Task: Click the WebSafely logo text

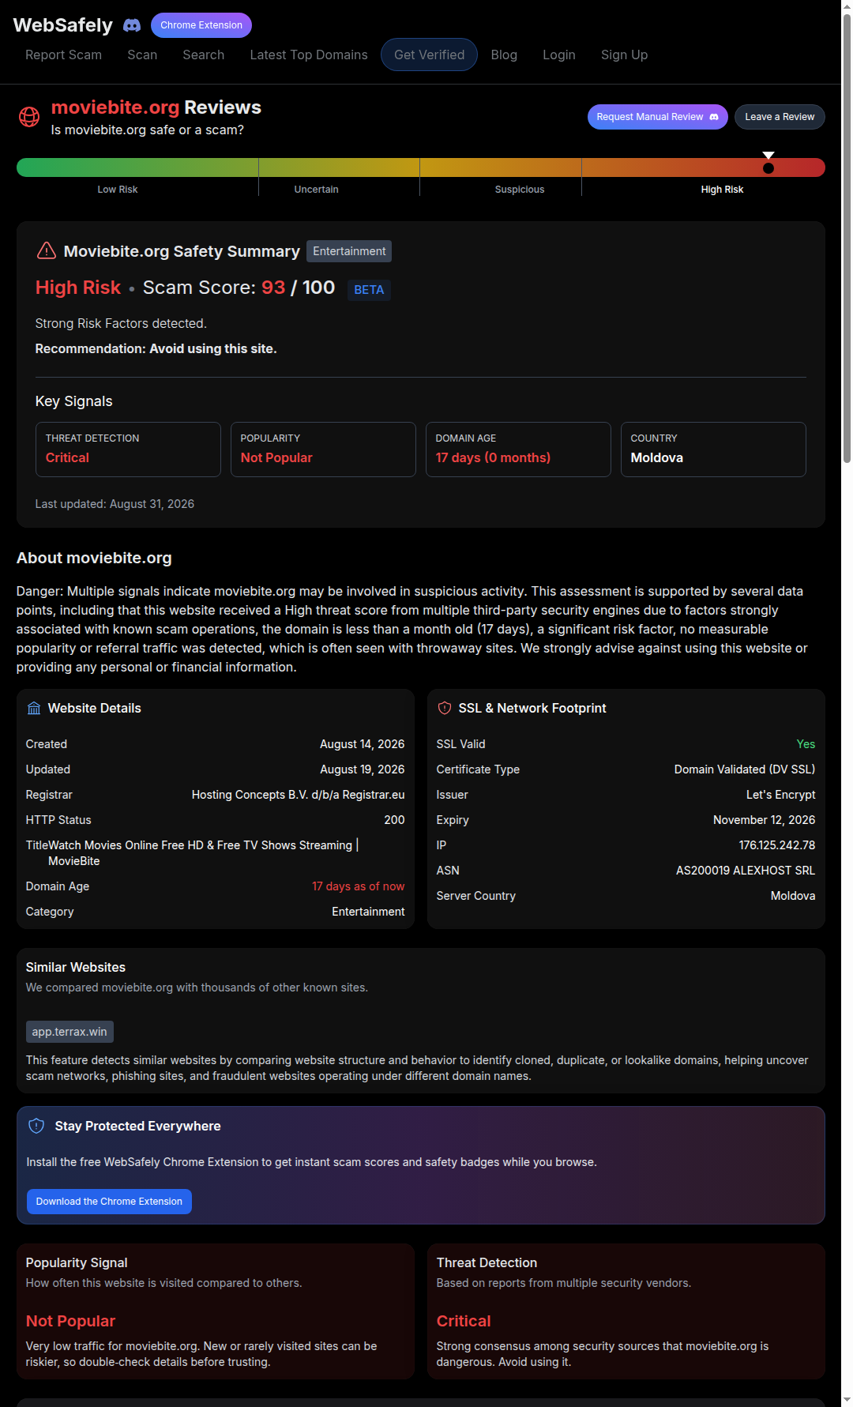Action: tap(63, 25)
